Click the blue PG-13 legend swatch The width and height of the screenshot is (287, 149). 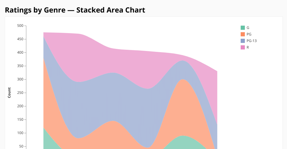[x=242, y=41]
